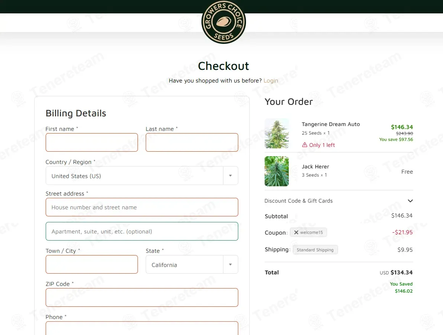This screenshot has width=443, height=335.
Task: Click the -$21.95 coupon discount amount
Action: (x=402, y=232)
